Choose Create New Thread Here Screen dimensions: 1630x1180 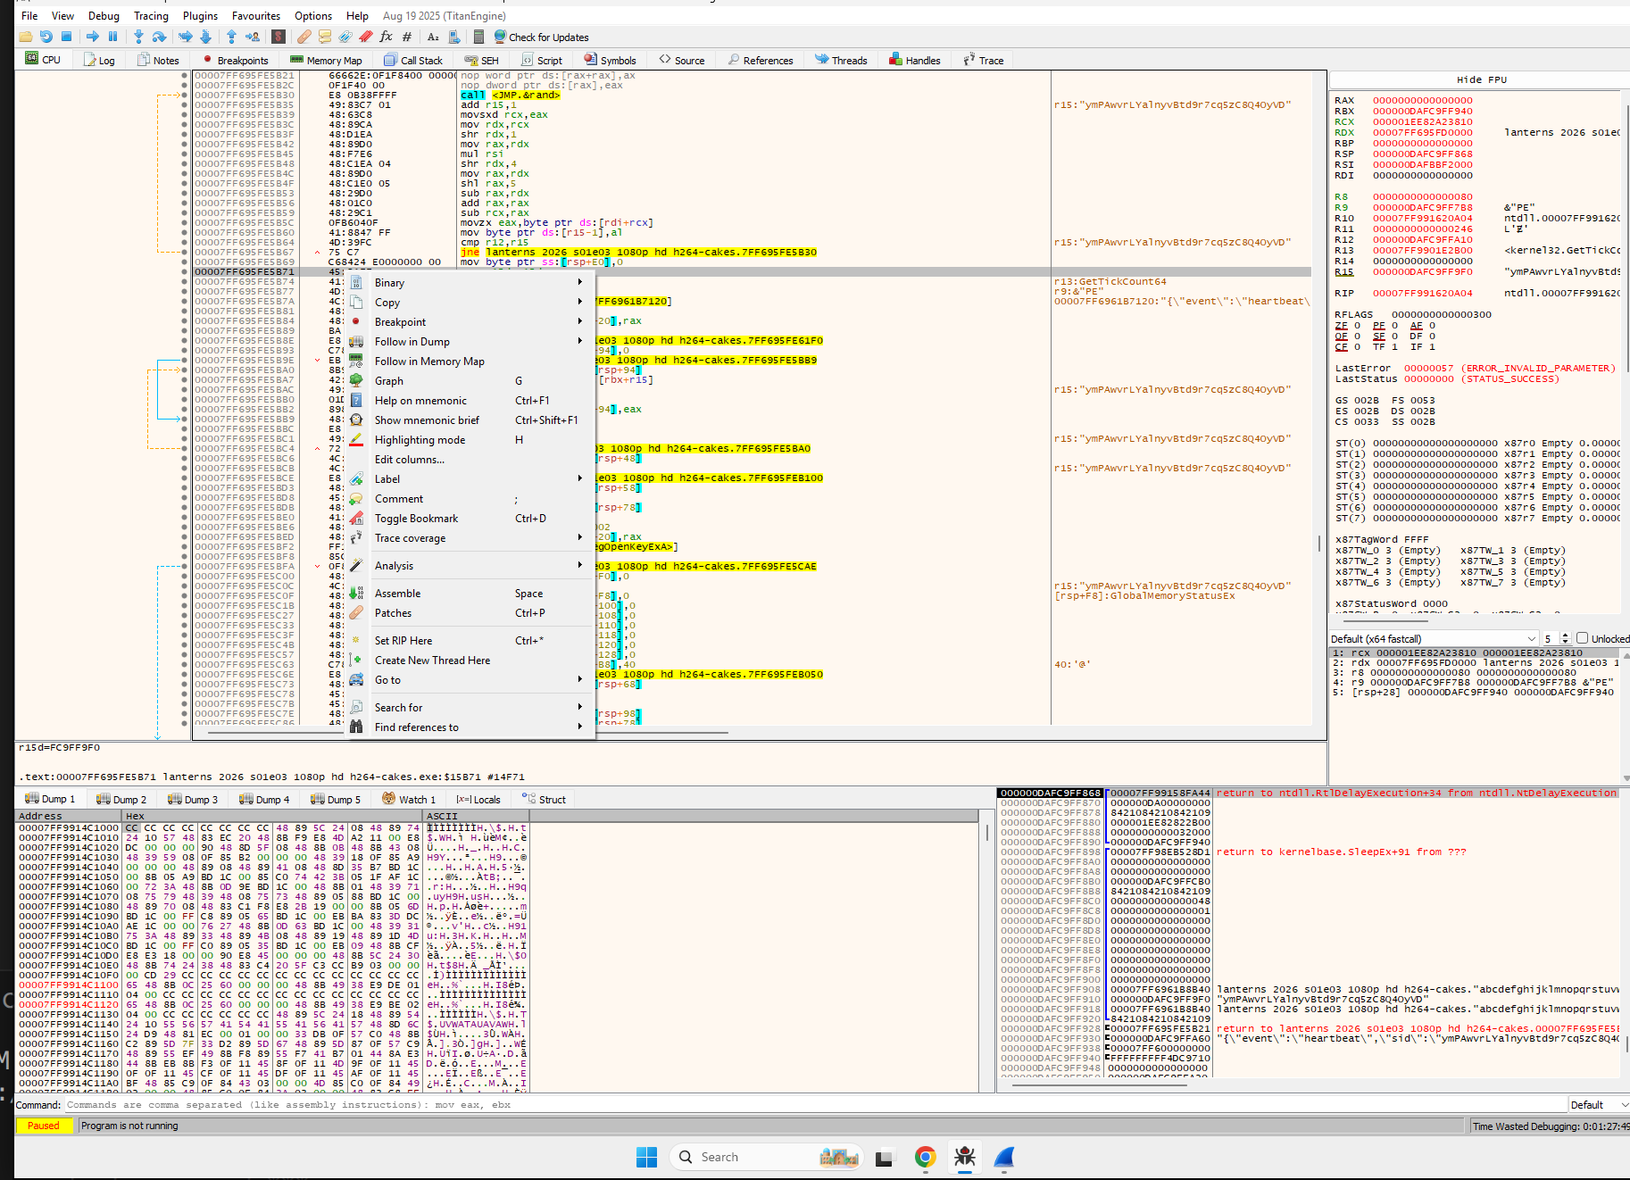(470, 660)
